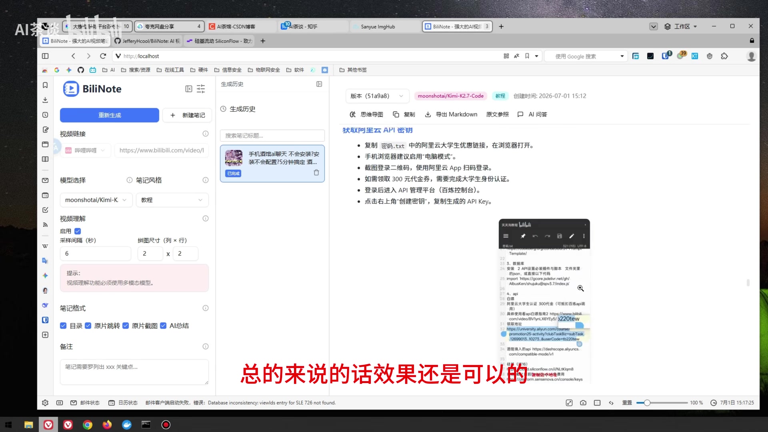The image size is (768, 432).
Task: Click the 备注 remarks text area
Action: [x=134, y=372]
